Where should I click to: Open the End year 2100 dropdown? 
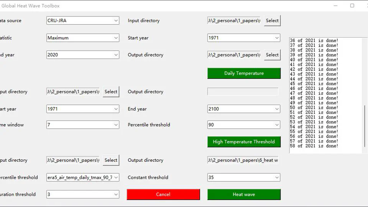[x=243, y=109]
